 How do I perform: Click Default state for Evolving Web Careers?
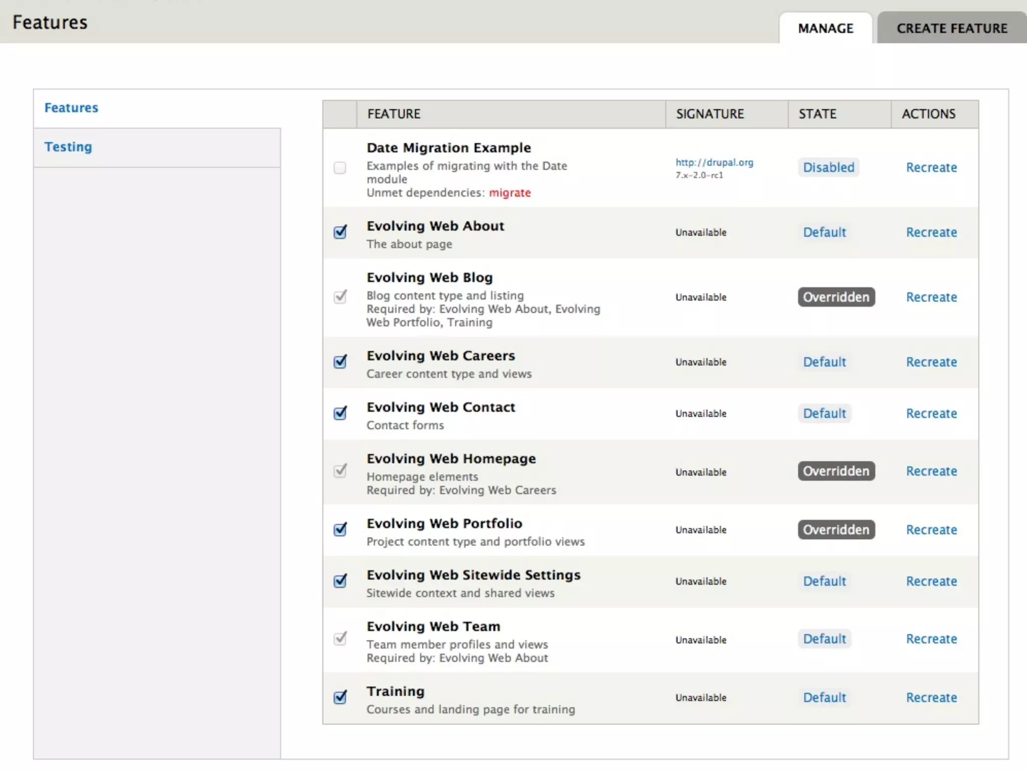coord(824,362)
